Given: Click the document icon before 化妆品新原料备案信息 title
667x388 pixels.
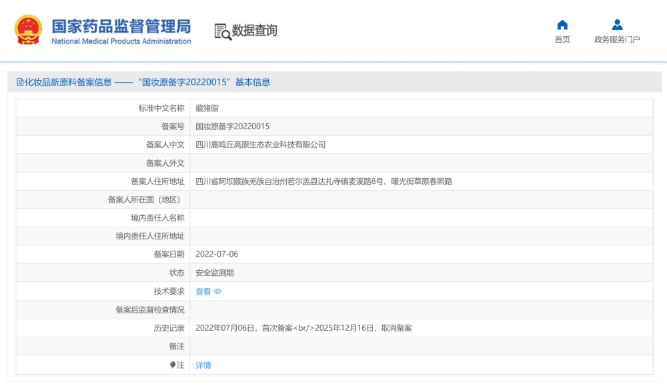Looking at the screenshot, I should pyautogui.click(x=21, y=81).
